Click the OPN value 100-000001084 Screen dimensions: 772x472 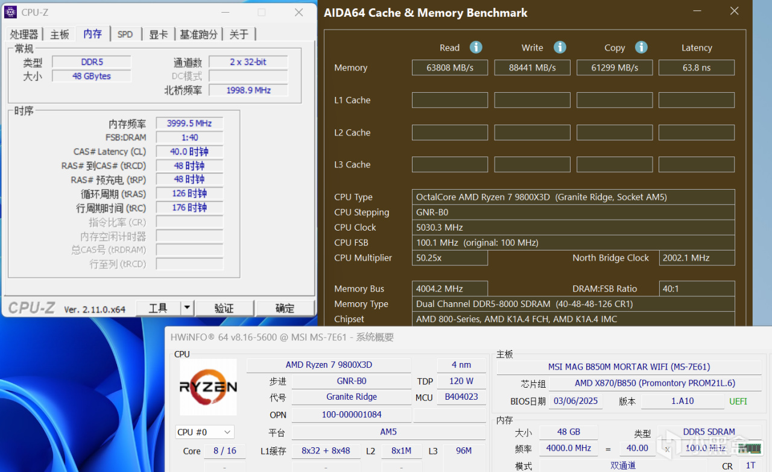(352, 415)
